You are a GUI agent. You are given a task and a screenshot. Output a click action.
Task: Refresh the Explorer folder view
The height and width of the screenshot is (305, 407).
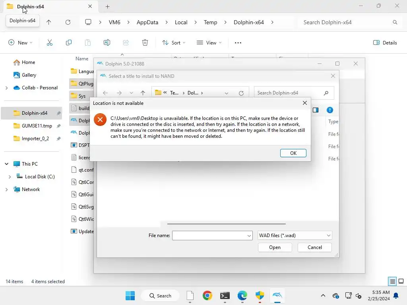click(x=68, y=22)
